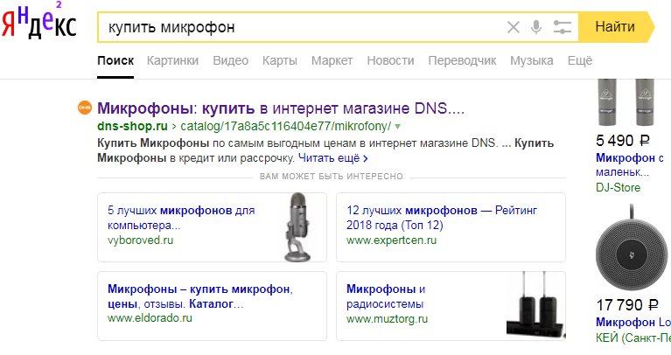Viewport: 671px width, 355px height.
Task: Click the КЕЙ (Санкт-Пе... shop link
Action: click(633, 338)
